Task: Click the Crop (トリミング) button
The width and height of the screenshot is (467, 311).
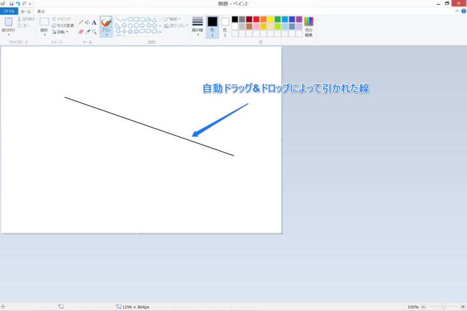Action: [x=61, y=19]
